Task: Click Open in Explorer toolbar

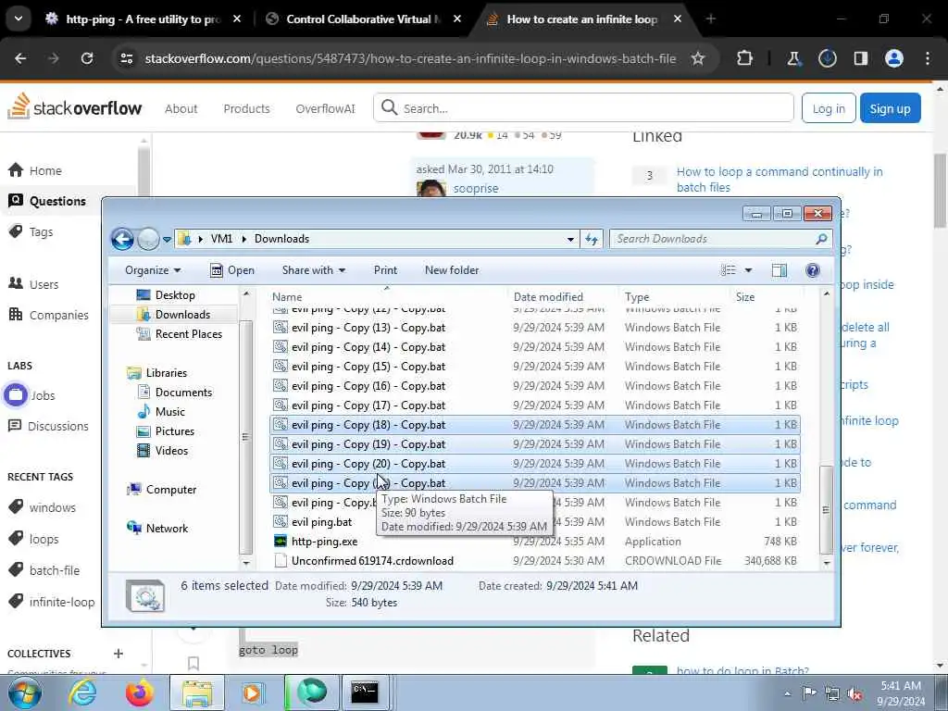Action: tap(232, 270)
